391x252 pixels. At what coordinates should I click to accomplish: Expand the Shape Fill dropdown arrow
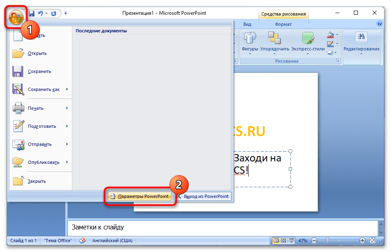coord(337,35)
